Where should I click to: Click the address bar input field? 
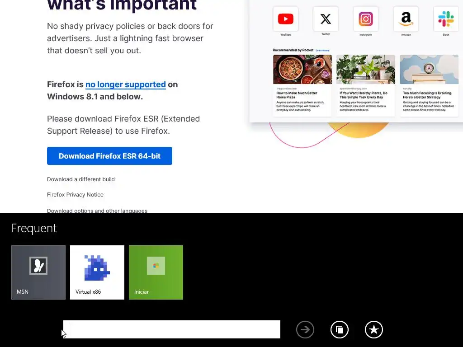171,329
